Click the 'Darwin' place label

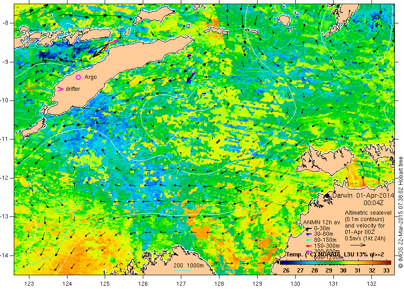click(342, 195)
